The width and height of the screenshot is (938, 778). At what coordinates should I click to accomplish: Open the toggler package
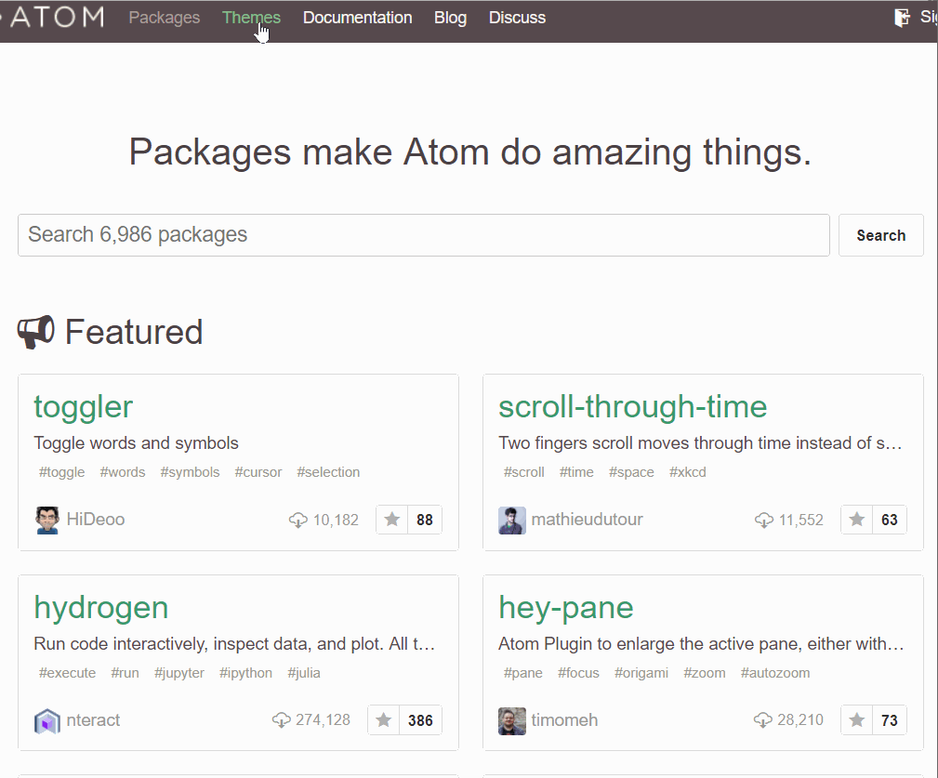(83, 406)
